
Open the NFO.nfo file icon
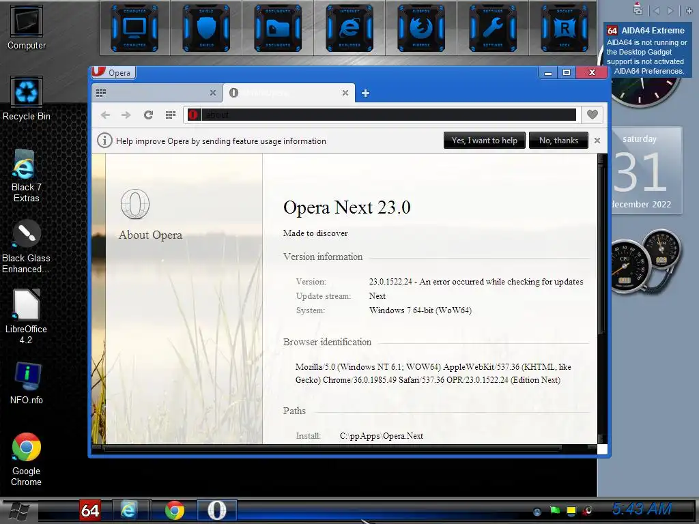tap(27, 383)
